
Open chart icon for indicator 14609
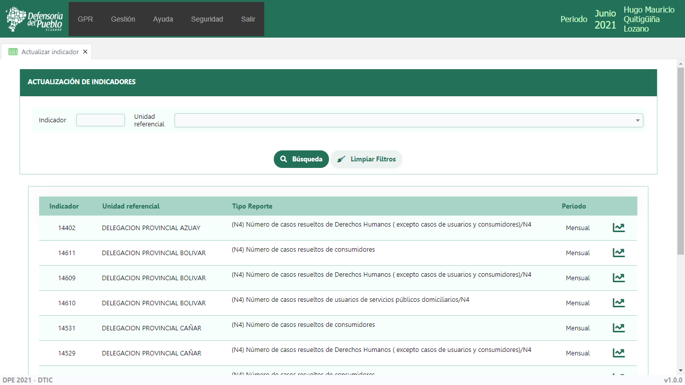point(619,278)
